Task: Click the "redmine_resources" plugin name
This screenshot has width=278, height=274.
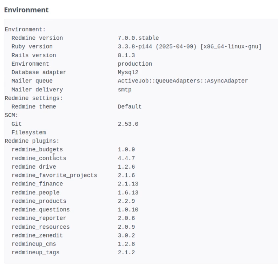Action: (41, 227)
